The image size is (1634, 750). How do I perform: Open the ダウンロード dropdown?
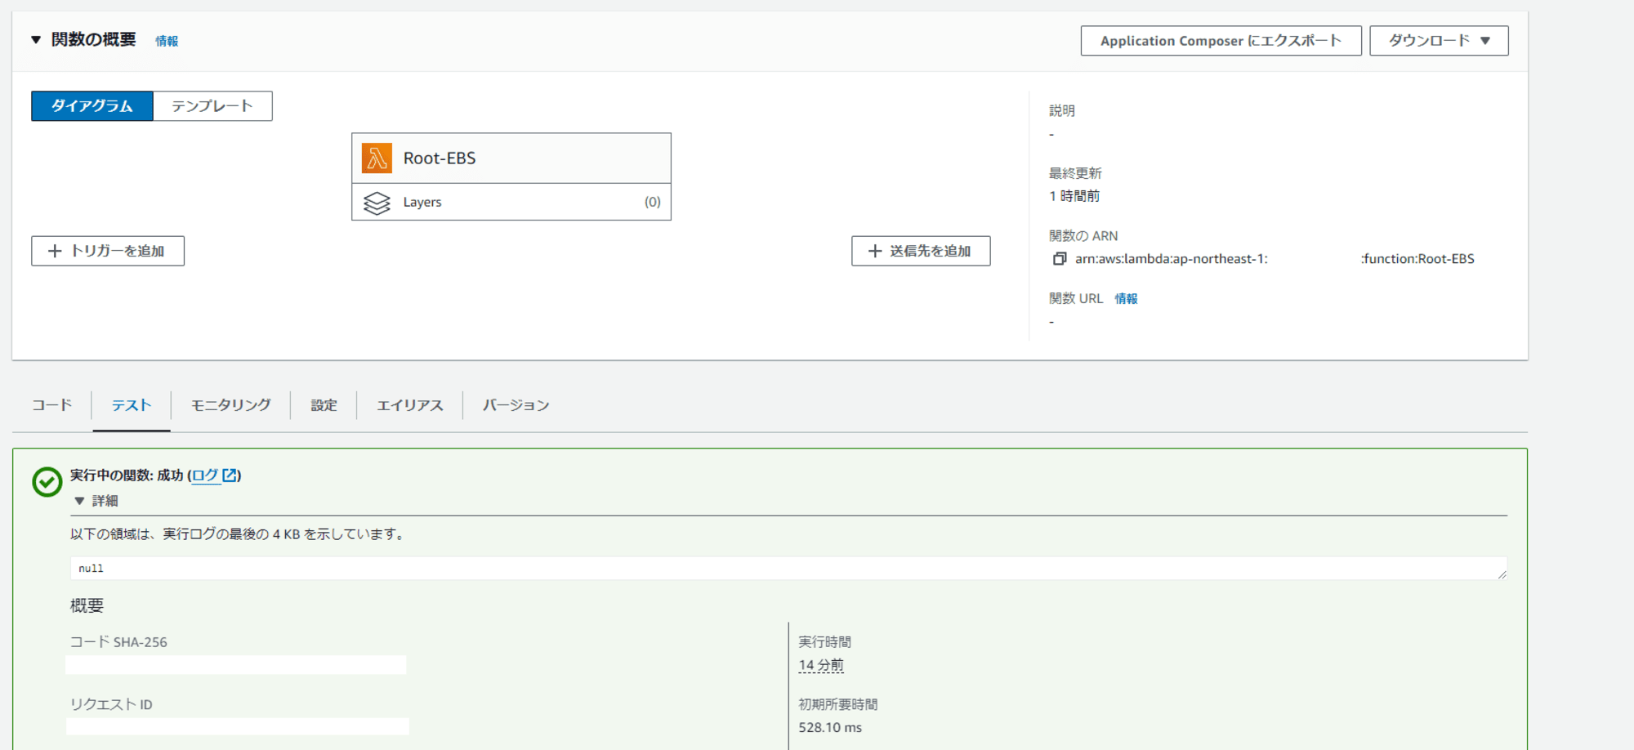click(x=1439, y=41)
